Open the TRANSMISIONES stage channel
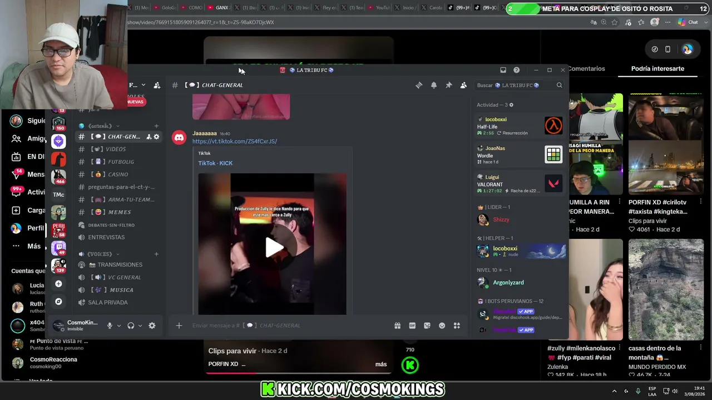 [118, 264]
